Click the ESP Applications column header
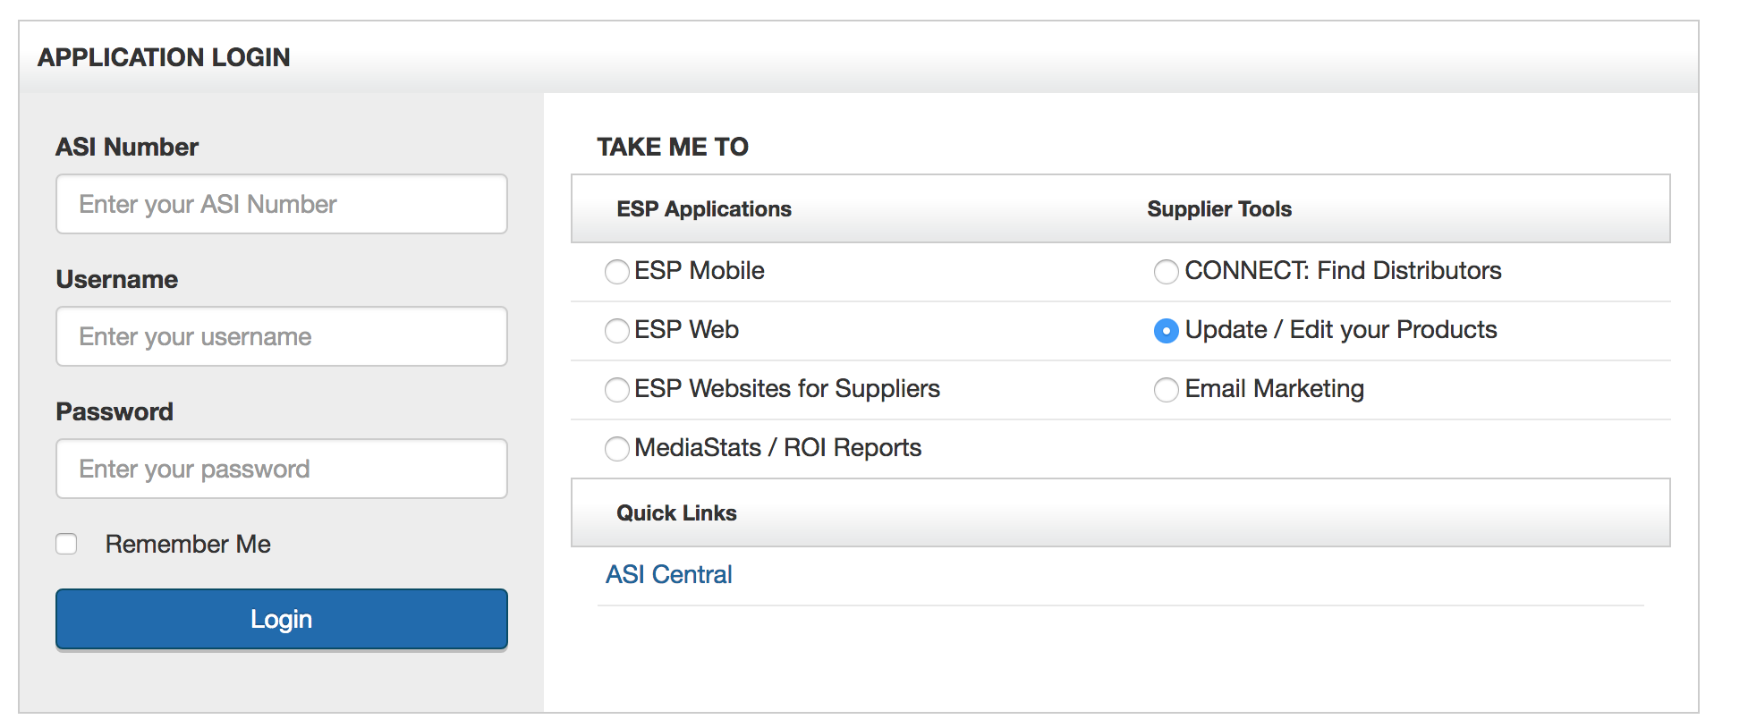This screenshot has height=728, width=1748. click(x=704, y=209)
